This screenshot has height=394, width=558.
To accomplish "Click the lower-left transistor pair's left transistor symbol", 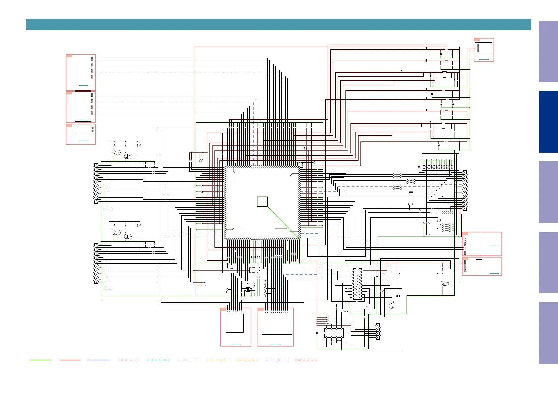I will pyautogui.click(x=116, y=233).
